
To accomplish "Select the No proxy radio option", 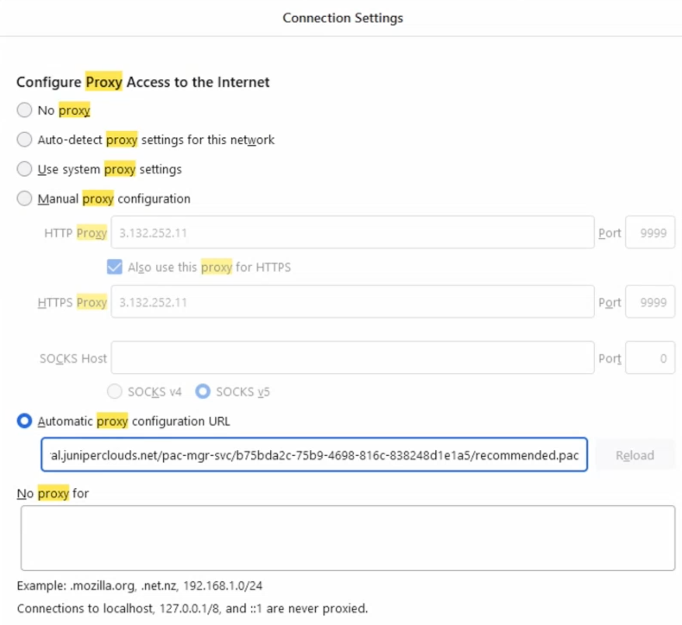I will click(24, 110).
